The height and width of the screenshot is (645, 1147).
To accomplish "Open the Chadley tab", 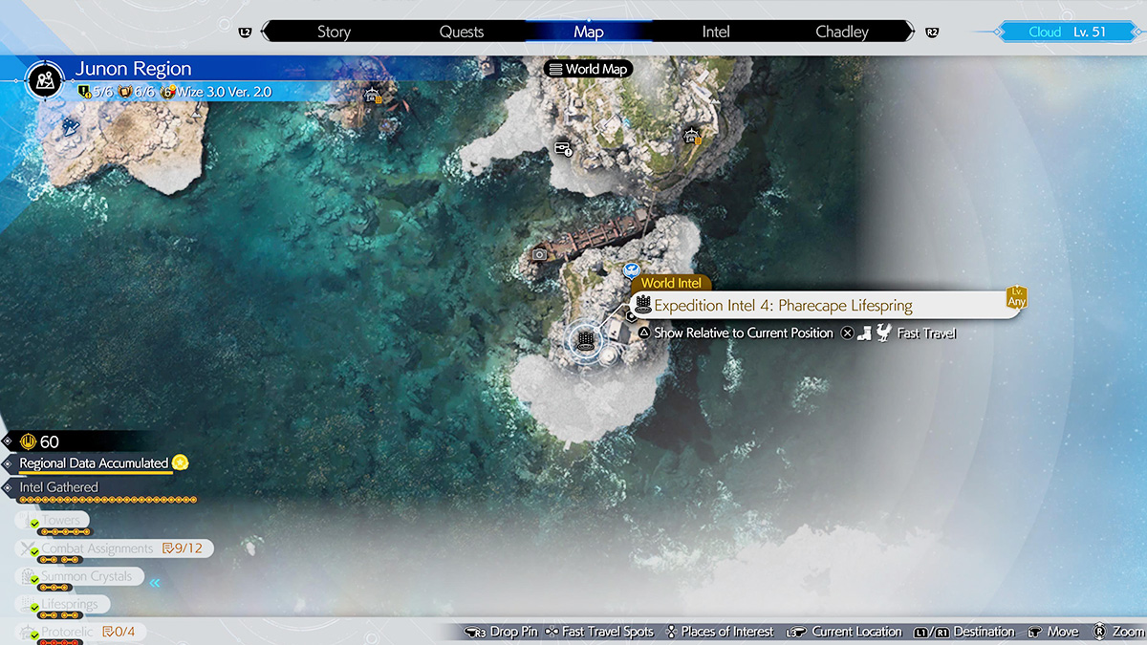I will 842,32.
